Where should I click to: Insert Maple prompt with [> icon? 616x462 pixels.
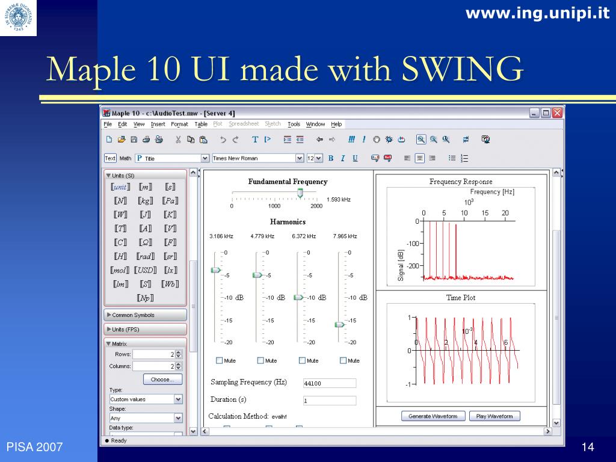pos(268,139)
